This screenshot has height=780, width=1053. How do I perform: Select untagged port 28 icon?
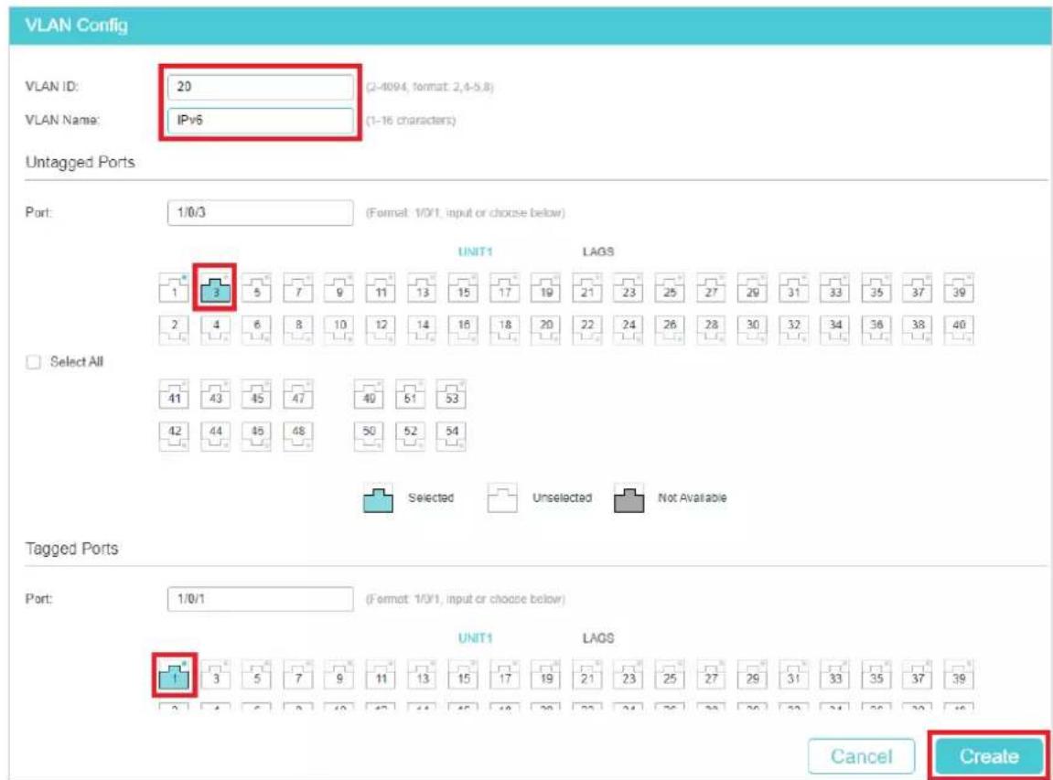point(711,329)
